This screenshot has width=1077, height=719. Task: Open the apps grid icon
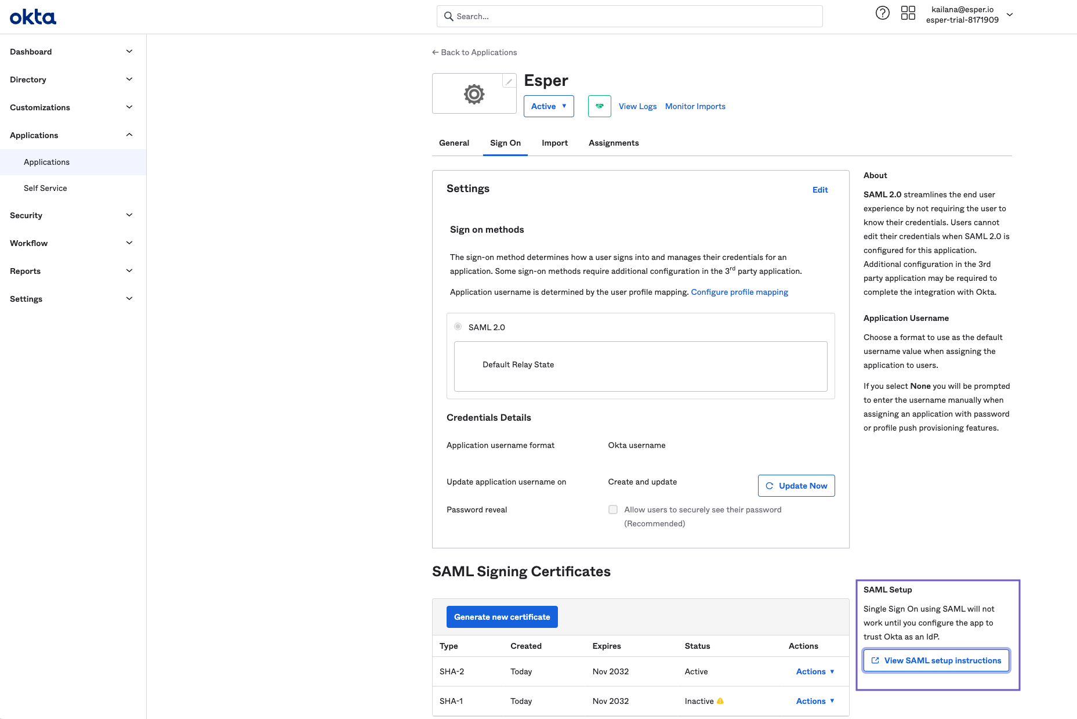tap(908, 13)
